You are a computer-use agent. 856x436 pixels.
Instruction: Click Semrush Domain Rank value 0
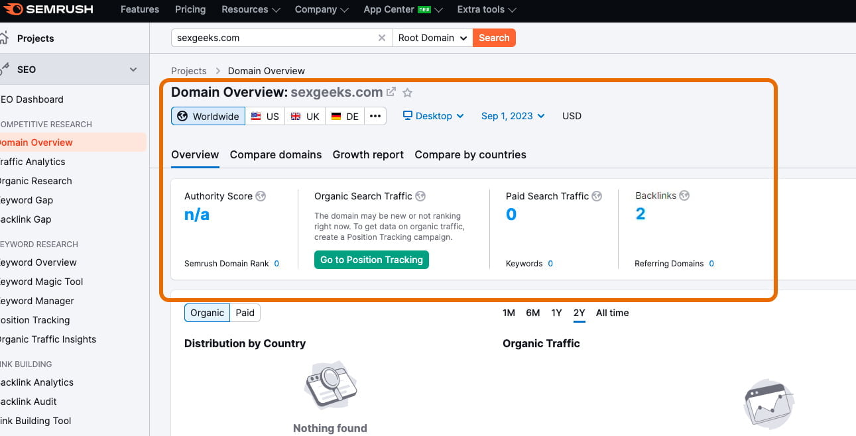[276, 264]
